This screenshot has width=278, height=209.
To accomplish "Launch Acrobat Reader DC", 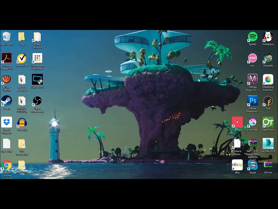I will (x=7, y=58).
